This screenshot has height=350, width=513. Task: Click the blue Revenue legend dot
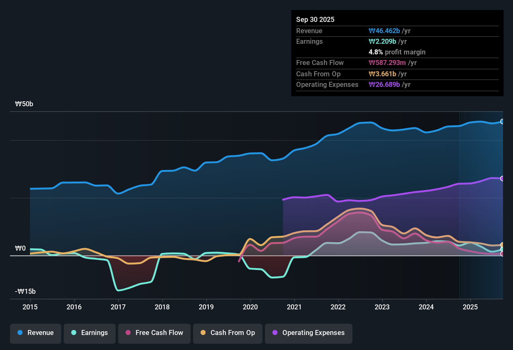click(x=19, y=333)
